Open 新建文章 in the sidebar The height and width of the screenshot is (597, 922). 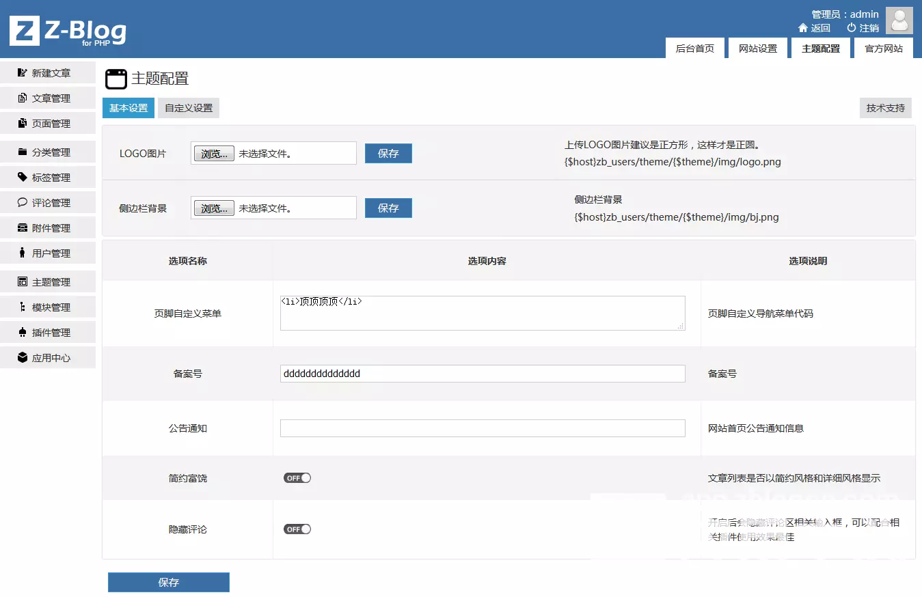tap(48, 72)
